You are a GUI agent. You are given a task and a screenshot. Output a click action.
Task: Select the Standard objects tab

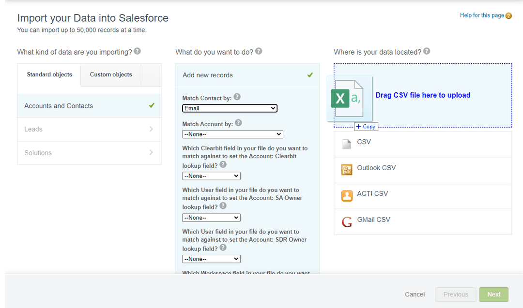49,74
